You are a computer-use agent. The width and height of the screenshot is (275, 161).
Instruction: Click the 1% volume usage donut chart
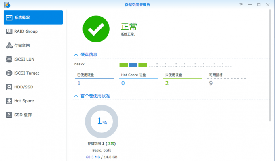click(x=102, y=121)
